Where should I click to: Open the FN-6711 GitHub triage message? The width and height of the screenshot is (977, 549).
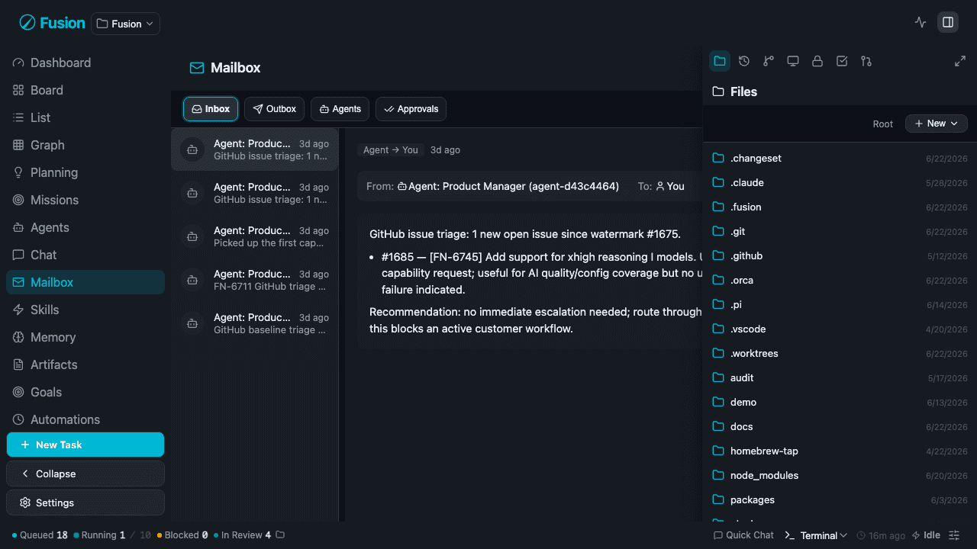coord(255,280)
